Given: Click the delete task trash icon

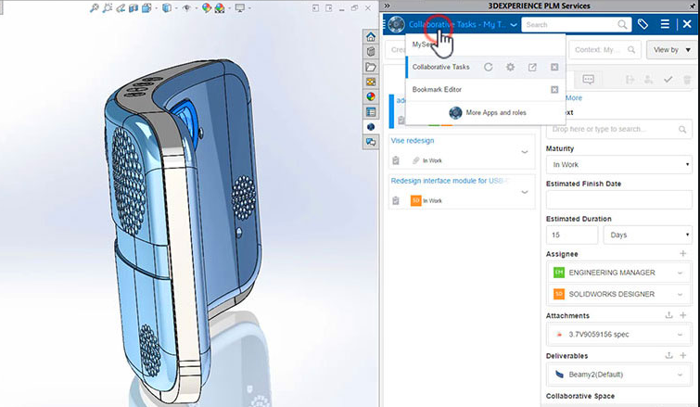Looking at the screenshot, I should (687, 80).
